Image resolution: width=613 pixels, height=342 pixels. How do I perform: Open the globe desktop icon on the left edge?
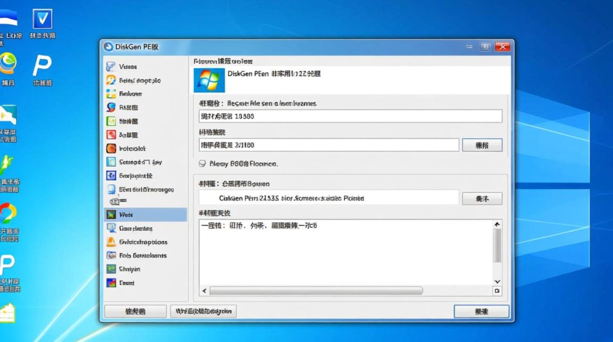(x=8, y=64)
